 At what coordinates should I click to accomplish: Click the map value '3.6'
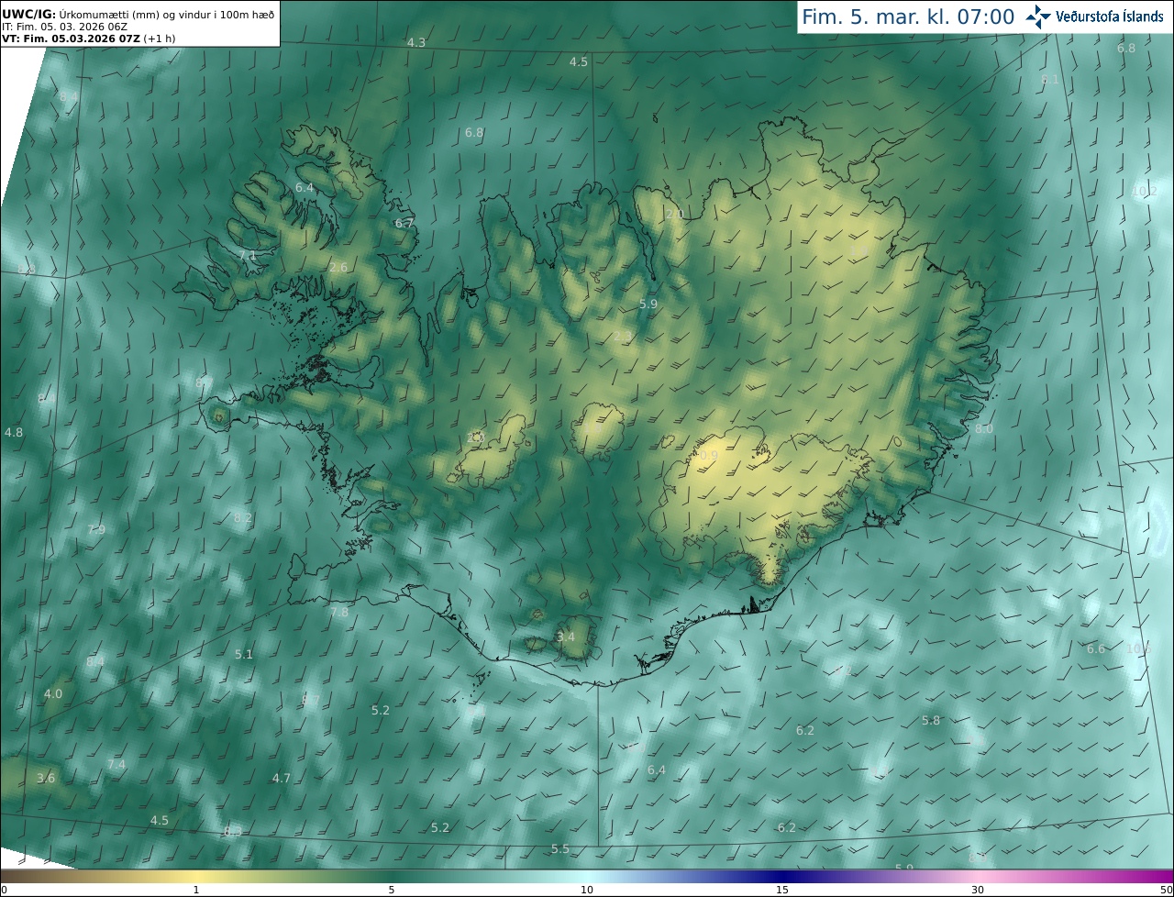tap(46, 778)
